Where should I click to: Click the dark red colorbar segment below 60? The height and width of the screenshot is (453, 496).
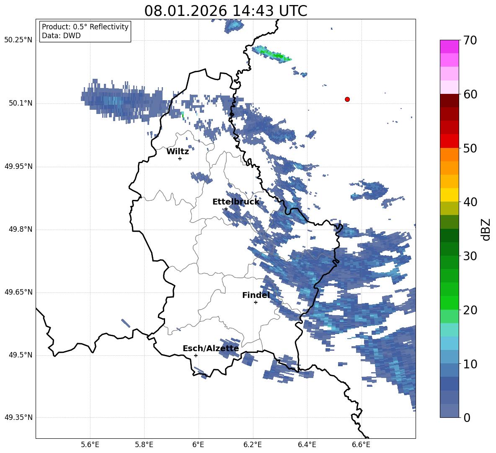[x=449, y=101]
